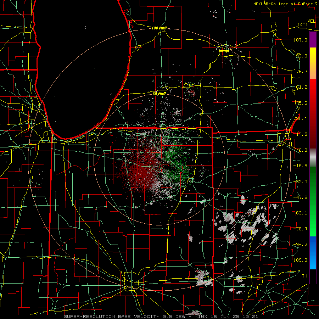Click the Super-Resolution Base Velocity caption text
319x319 pixels.
[x=161, y=317]
